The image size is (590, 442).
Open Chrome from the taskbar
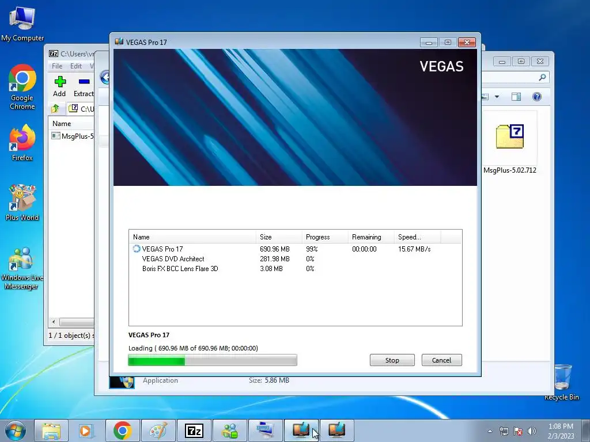[122, 430]
